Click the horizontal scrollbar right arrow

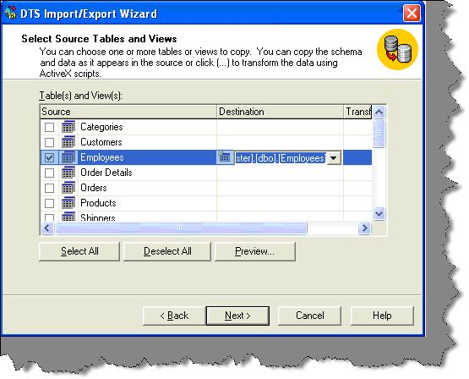point(364,228)
